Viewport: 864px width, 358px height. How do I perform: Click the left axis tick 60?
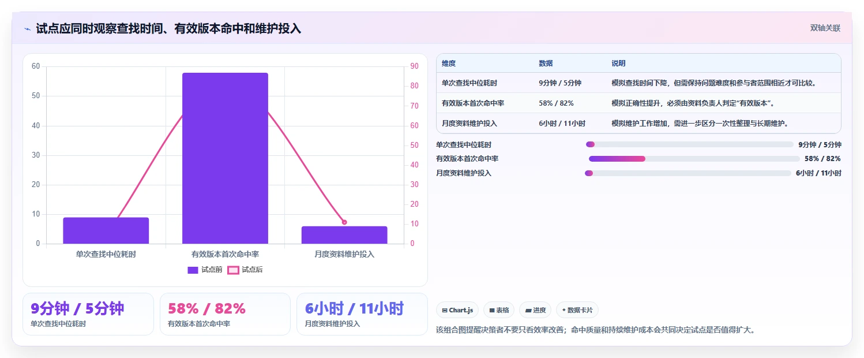36,66
